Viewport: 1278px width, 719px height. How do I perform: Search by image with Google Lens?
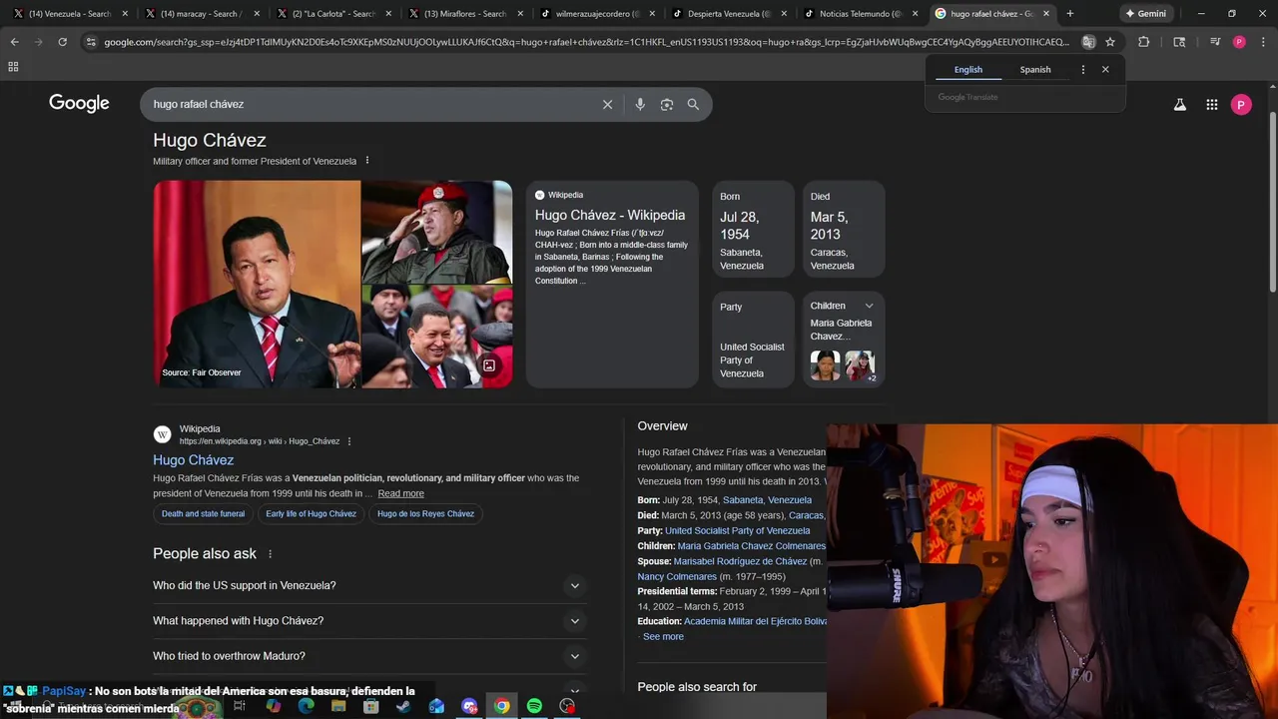pyautogui.click(x=667, y=104)
